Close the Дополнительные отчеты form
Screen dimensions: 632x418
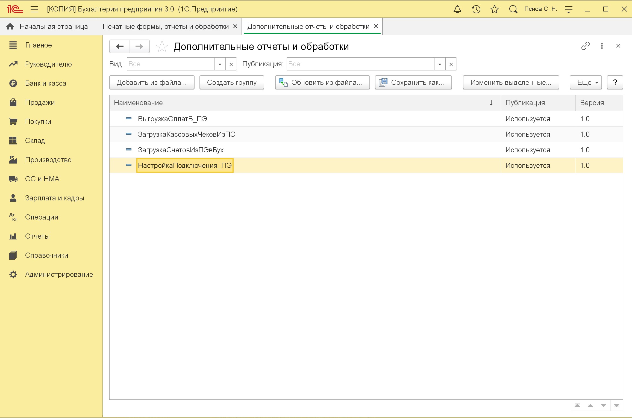click(618, 46)
